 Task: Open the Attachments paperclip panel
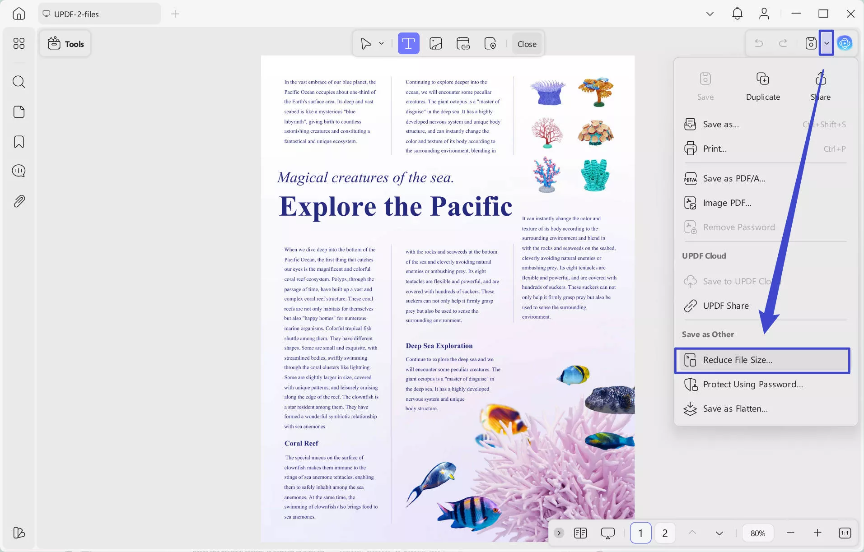pyautogui.click(x=19, y=201)
